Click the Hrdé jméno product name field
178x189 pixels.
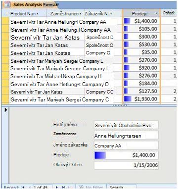[126, 125]
